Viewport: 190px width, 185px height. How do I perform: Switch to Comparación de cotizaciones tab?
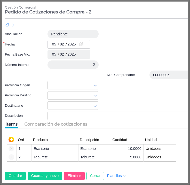56,124
